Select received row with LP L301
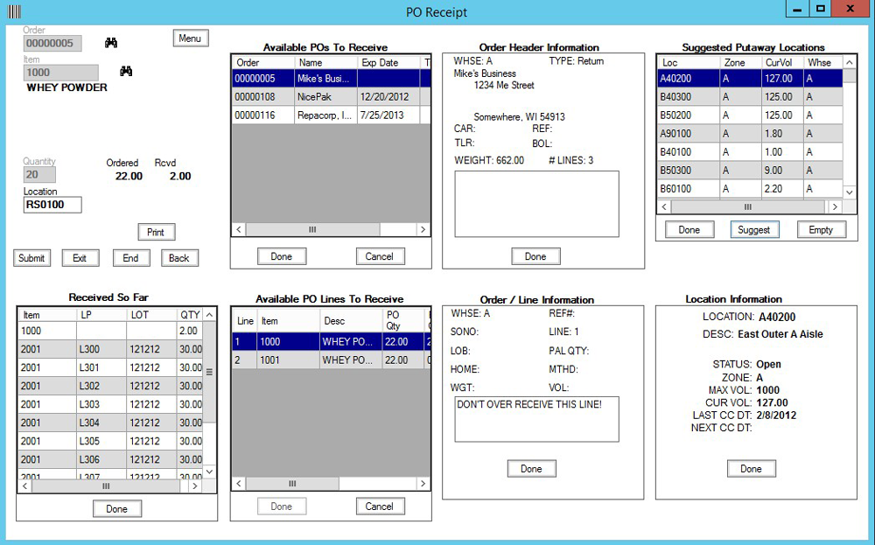 [x=110, y=367]
